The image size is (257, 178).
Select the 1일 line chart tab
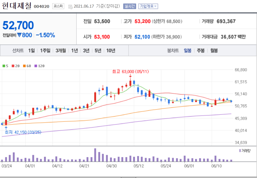coord(31,51)
